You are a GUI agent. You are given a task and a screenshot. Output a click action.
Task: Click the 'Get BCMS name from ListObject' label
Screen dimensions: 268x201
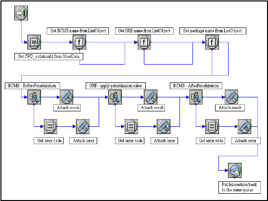pyautogui.click(x=78, y=31)
